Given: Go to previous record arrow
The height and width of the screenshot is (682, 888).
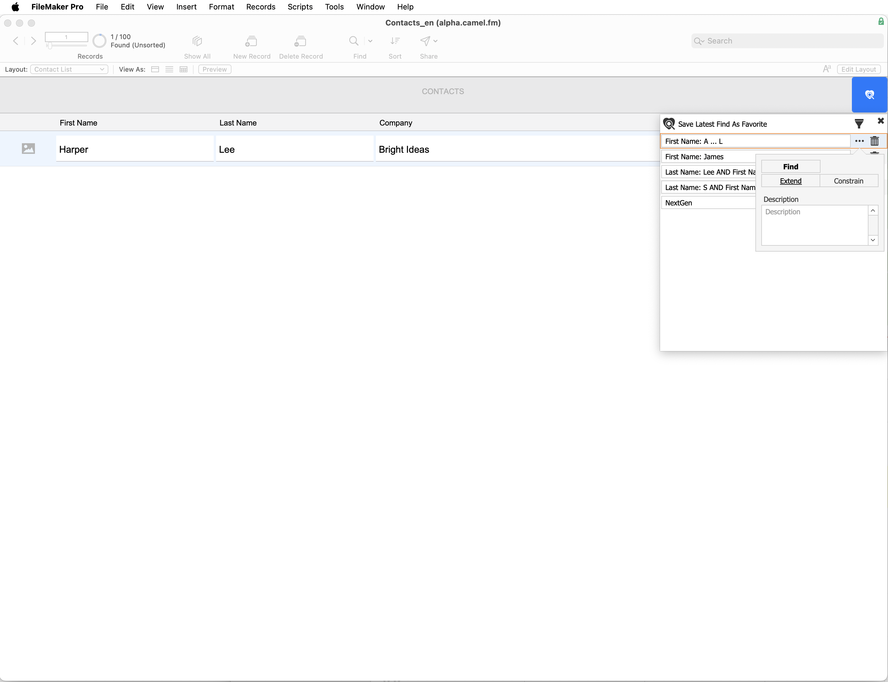Looking at the screenshot, I should tap(16, 41).
